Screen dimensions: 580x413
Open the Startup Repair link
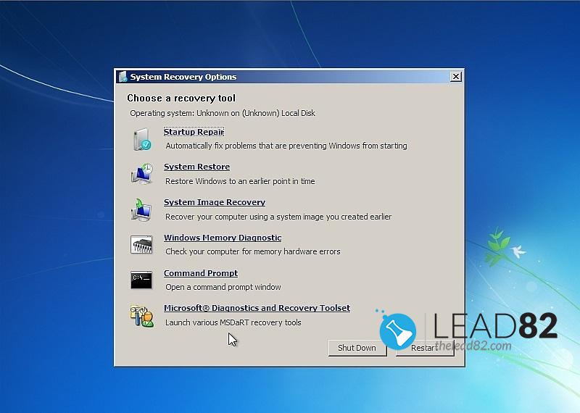[x=194, y=132]
